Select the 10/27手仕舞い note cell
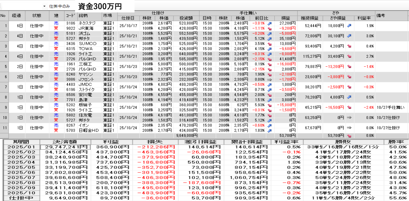Screen dimensions: 409x201 click(391, 108)
